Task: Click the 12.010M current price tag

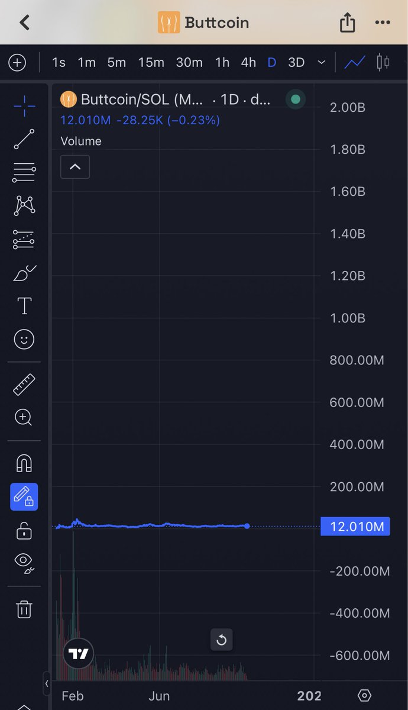Action: pyautogui.click(x=355, y=526)
